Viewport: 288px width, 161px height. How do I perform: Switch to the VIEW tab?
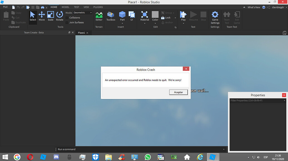tap(86, 7)
